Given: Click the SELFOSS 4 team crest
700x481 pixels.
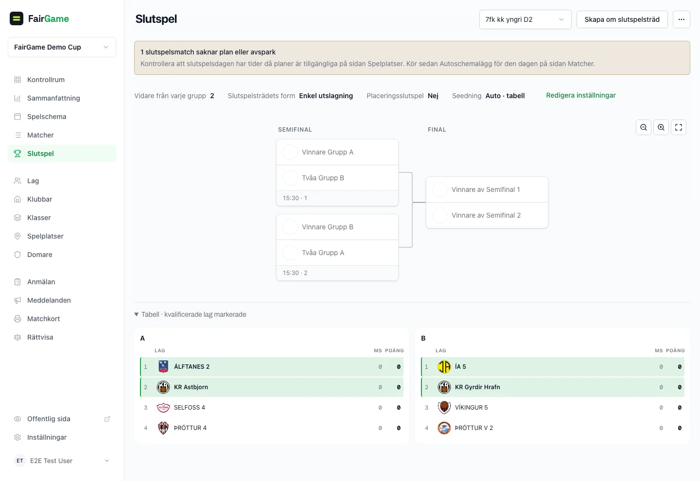Looking at the screenshot, I should (163, 408).
